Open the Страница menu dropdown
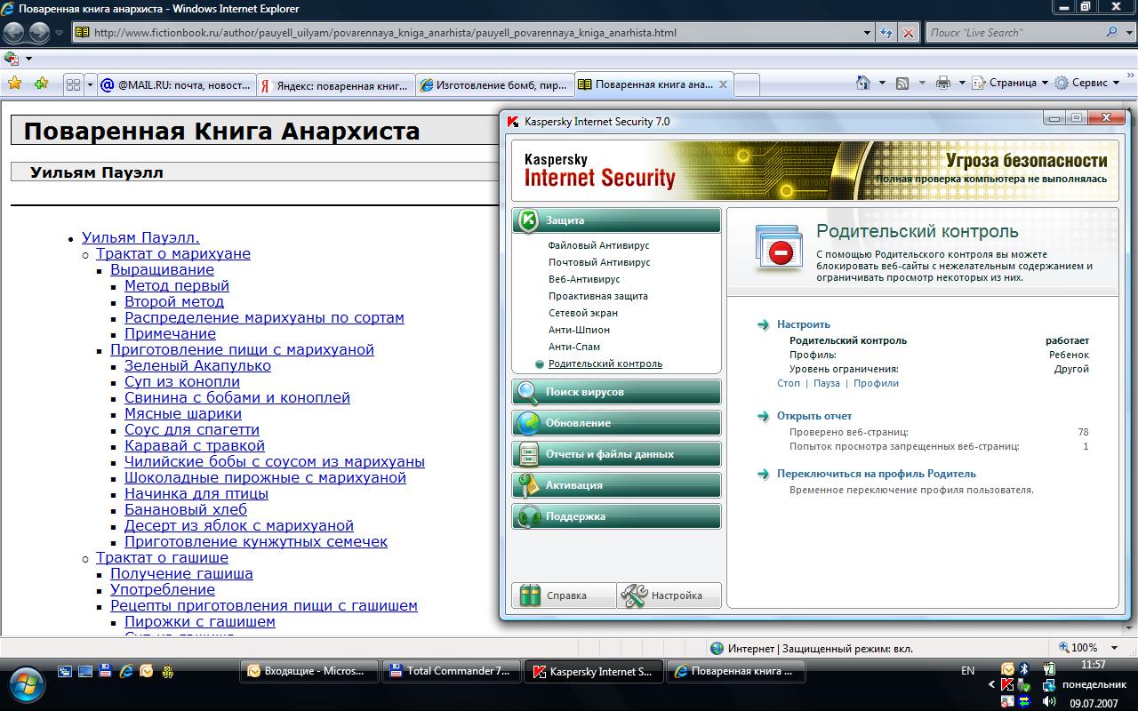 point(1011,83)
